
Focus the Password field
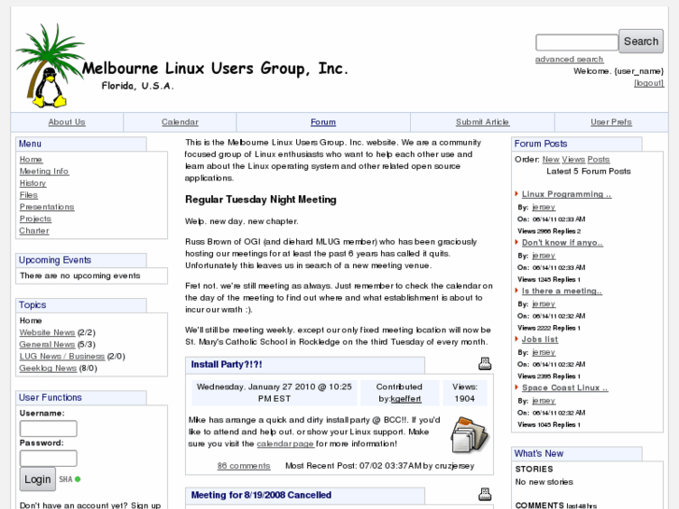pyautogui.click(x=49, y=459)
